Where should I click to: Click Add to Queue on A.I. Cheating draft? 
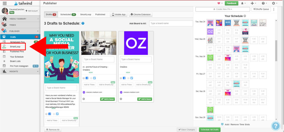[x=107, y=99]
